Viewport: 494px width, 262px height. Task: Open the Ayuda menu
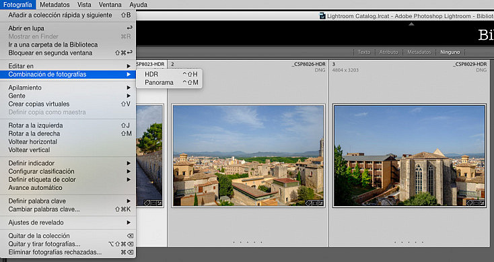coord(138,5)
